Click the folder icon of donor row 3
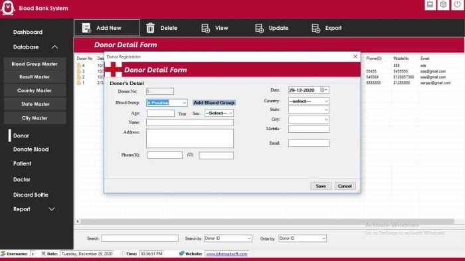The width and height of the screenshot is (465, 261). (x=79, y=71)
